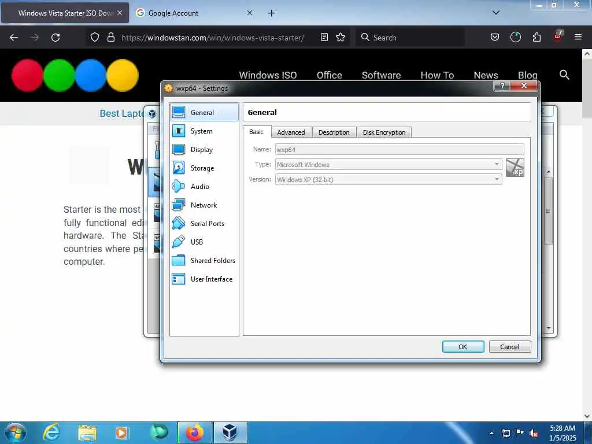Image resolution: width=592 pixels, height=444 pixels.
Task: Open the Firefox list all tabs chevron
Action: [x=495, y=13]
